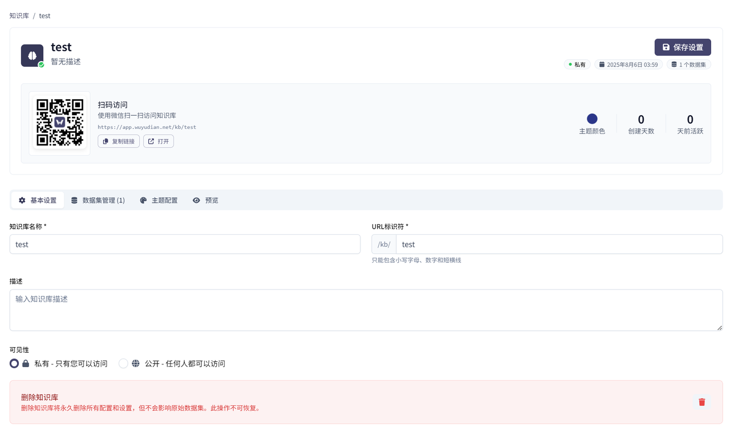The width and height of the screenshot is (730, 431).
Task: Open the 主题配置 tab
Action: tap(159, 200)
